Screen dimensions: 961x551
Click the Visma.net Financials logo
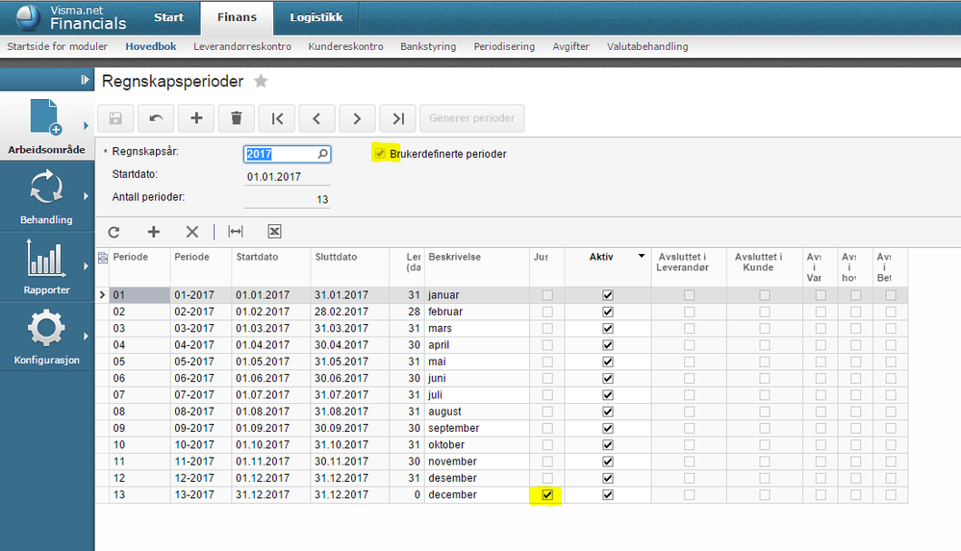(71, 17)
